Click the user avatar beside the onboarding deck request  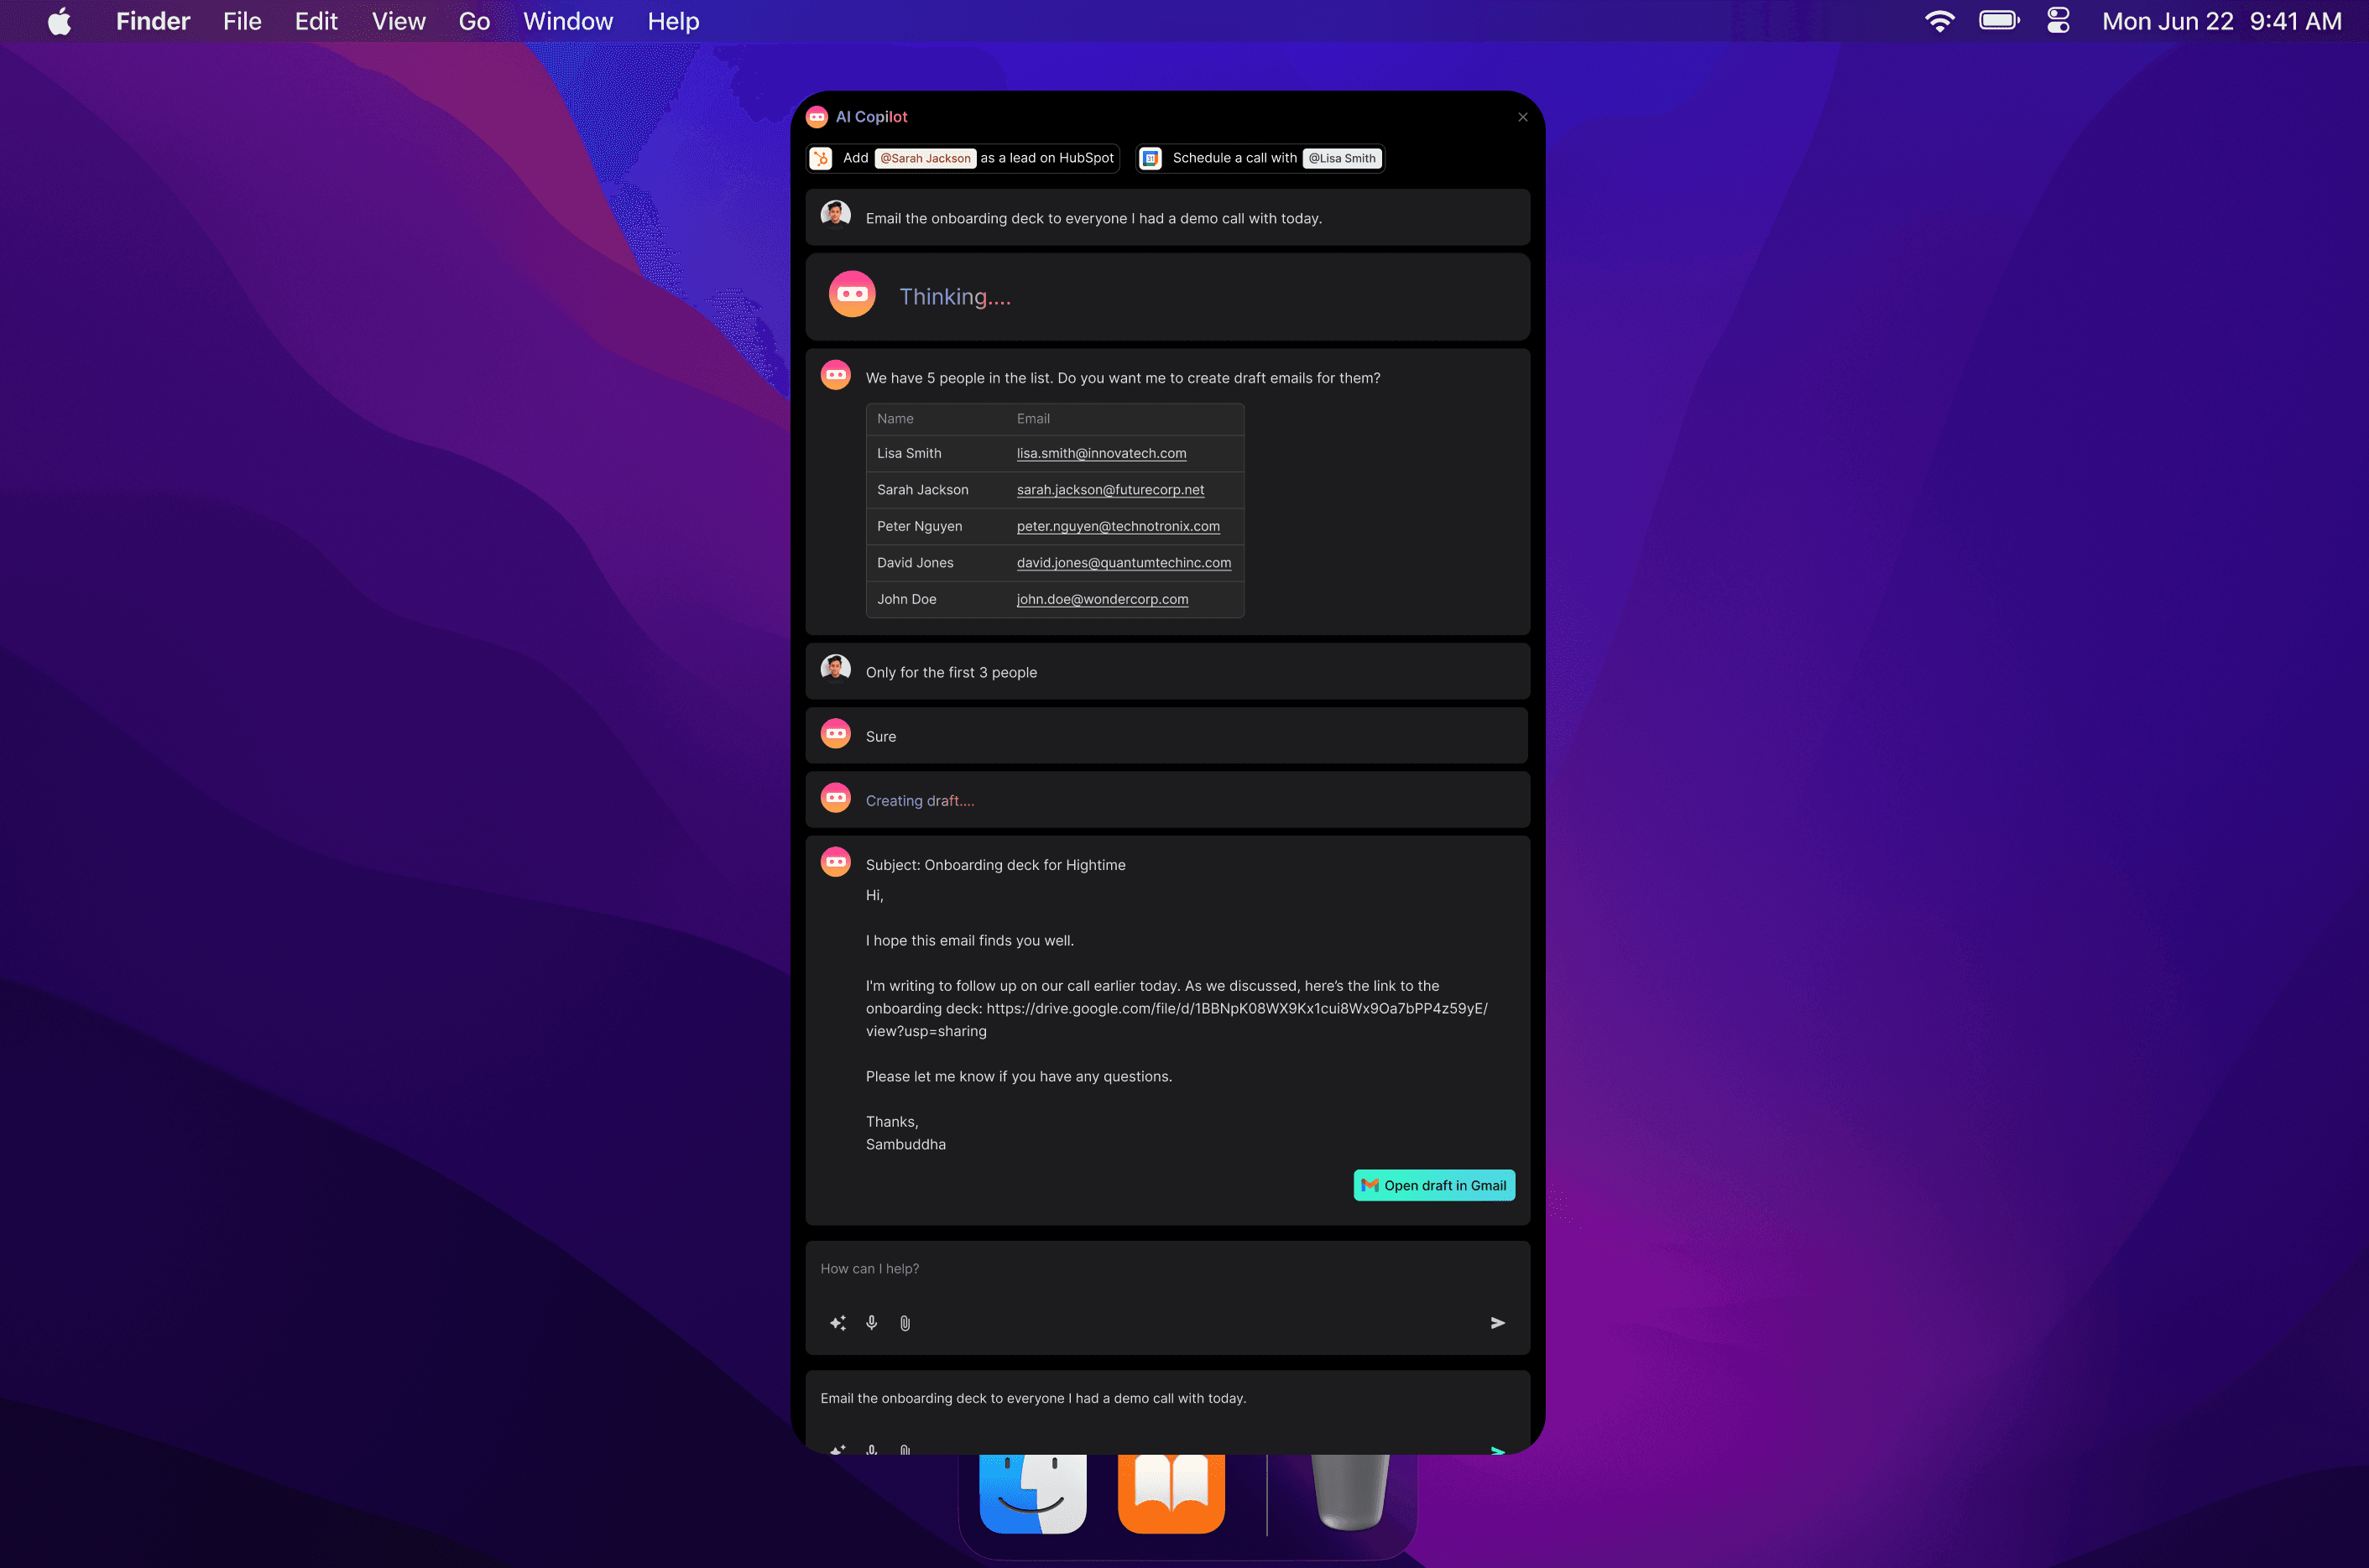point(836,214)
